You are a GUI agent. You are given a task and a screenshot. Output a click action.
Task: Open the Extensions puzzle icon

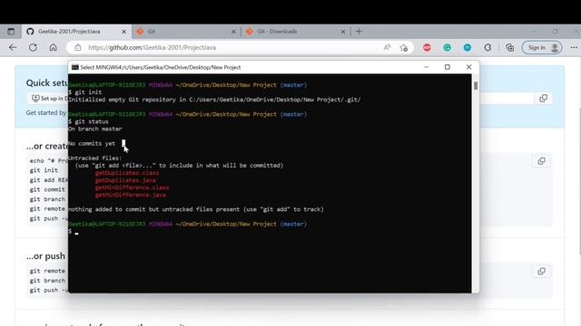tap(487, 47)
